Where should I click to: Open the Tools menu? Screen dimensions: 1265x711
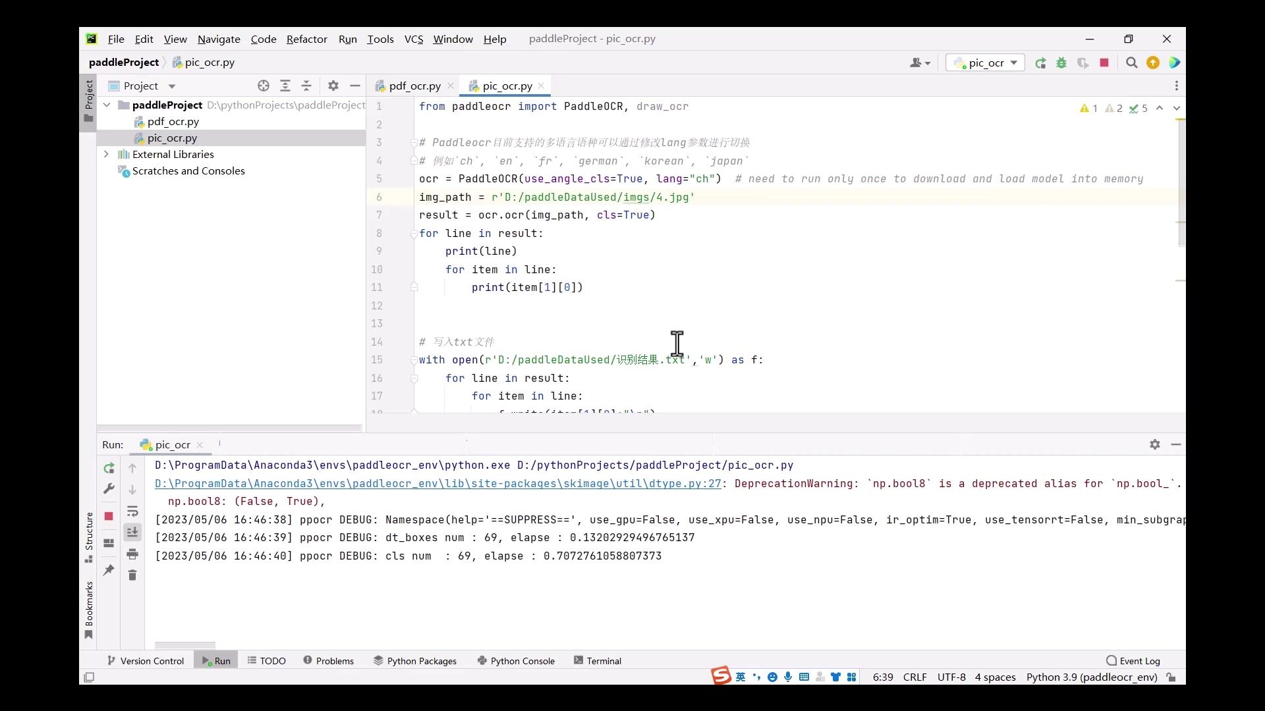(380, 39)
